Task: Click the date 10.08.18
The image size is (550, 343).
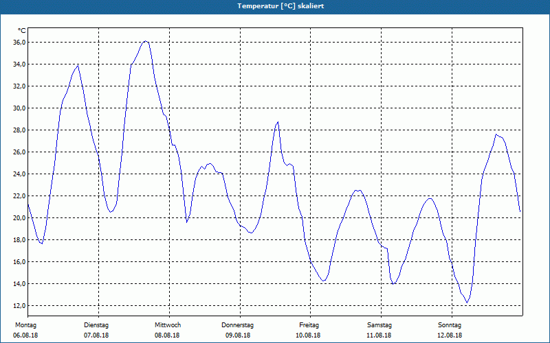Action: (x=308, y=335)
